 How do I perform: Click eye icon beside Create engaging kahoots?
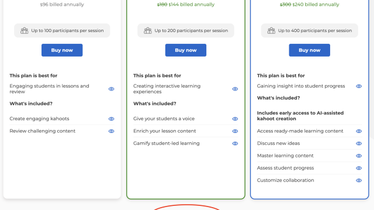point(111,119)
